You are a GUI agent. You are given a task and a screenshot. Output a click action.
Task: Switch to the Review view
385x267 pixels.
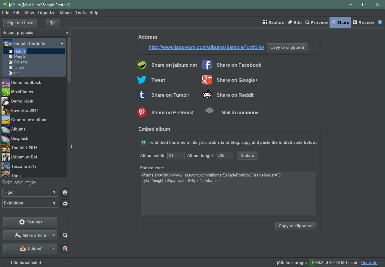pos(364,23)
